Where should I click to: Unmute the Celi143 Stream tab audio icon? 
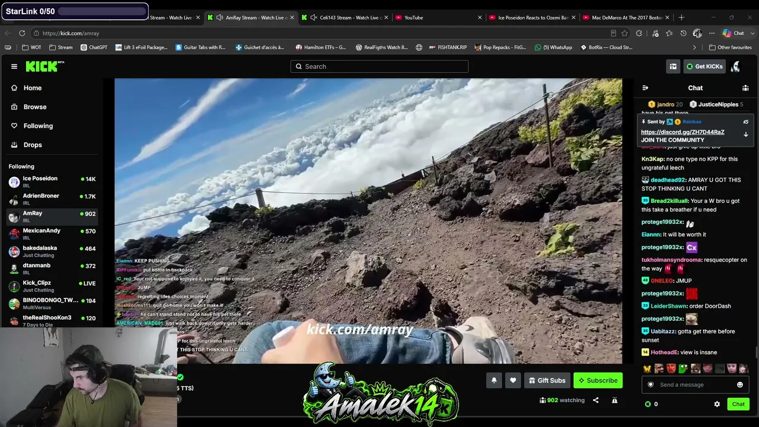tap(314, 18)
